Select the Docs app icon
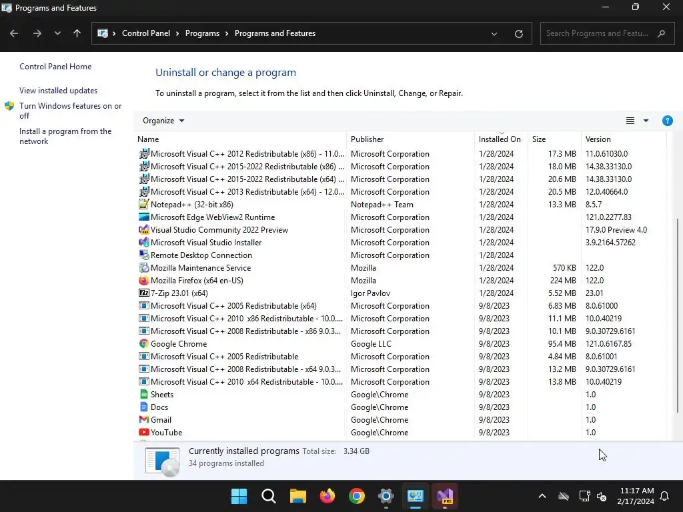The height and width of the screenshot is (512, 683). pos(144,407)
